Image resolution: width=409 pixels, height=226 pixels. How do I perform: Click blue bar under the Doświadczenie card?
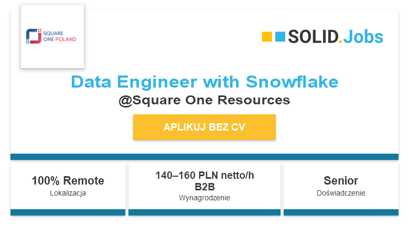pos(341,212)
